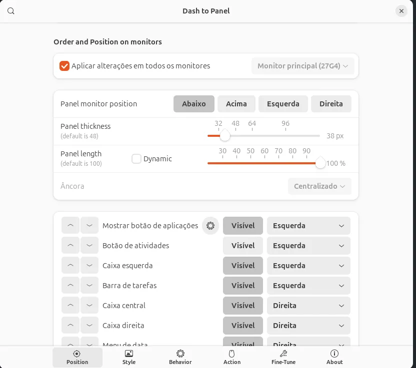Image resolution: width=416 pixels, height=368 pixels.
Task: Move Caixa direita up in order
Action: [x=70, y=326]
